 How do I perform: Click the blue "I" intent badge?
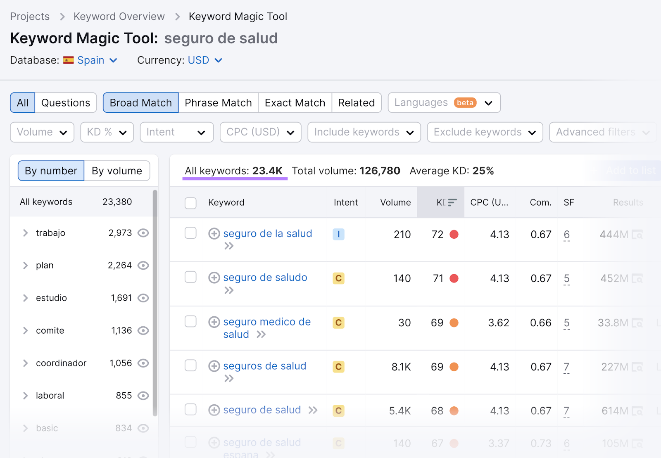(338, 234)
